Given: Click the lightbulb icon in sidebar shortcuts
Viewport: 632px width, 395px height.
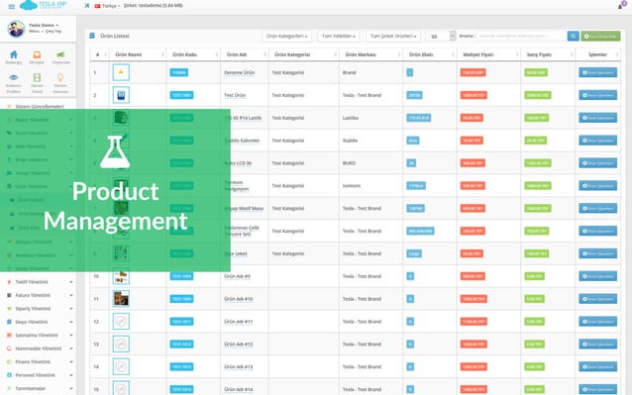Looking at the screenshot, I should tap(60, 77).
